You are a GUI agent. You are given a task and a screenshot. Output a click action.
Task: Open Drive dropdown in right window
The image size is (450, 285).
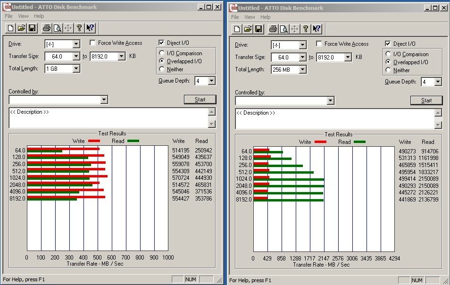click(302, 45)
